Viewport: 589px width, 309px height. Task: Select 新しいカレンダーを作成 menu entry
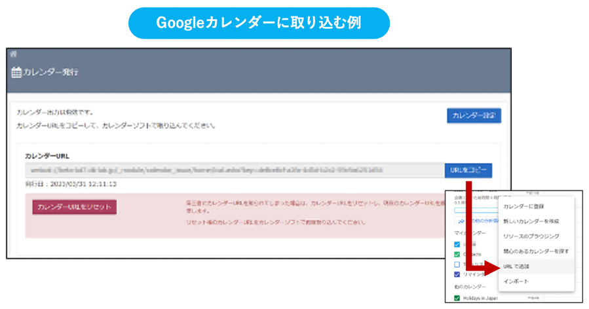click(536, 221)
